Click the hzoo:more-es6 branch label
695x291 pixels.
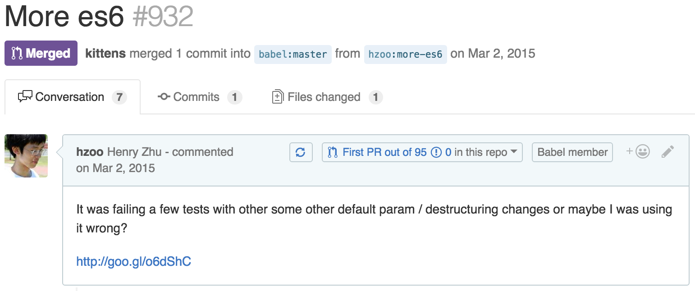click(405, 54)
